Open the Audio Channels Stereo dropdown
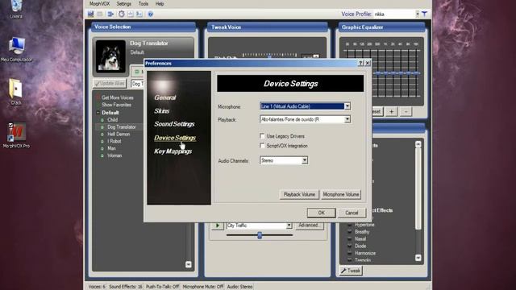 pyautogui.click(x=305, y=160)
